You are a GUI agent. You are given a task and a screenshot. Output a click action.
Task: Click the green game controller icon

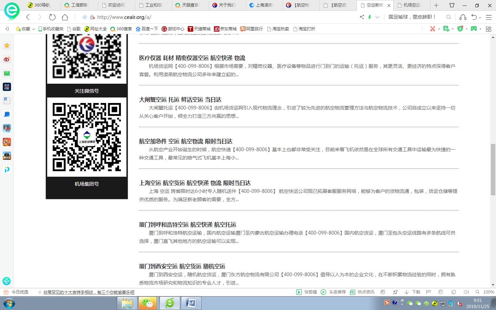[x=474, y=29]
